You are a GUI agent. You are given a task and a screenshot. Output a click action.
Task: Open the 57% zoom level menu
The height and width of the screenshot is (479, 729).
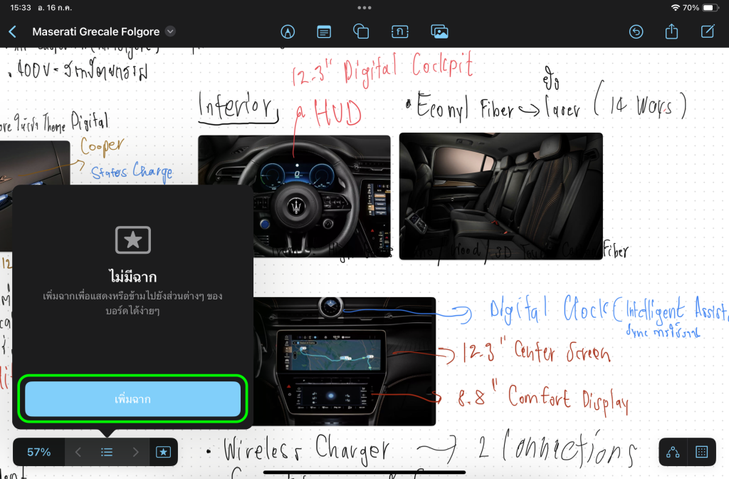tap(39, 452)
